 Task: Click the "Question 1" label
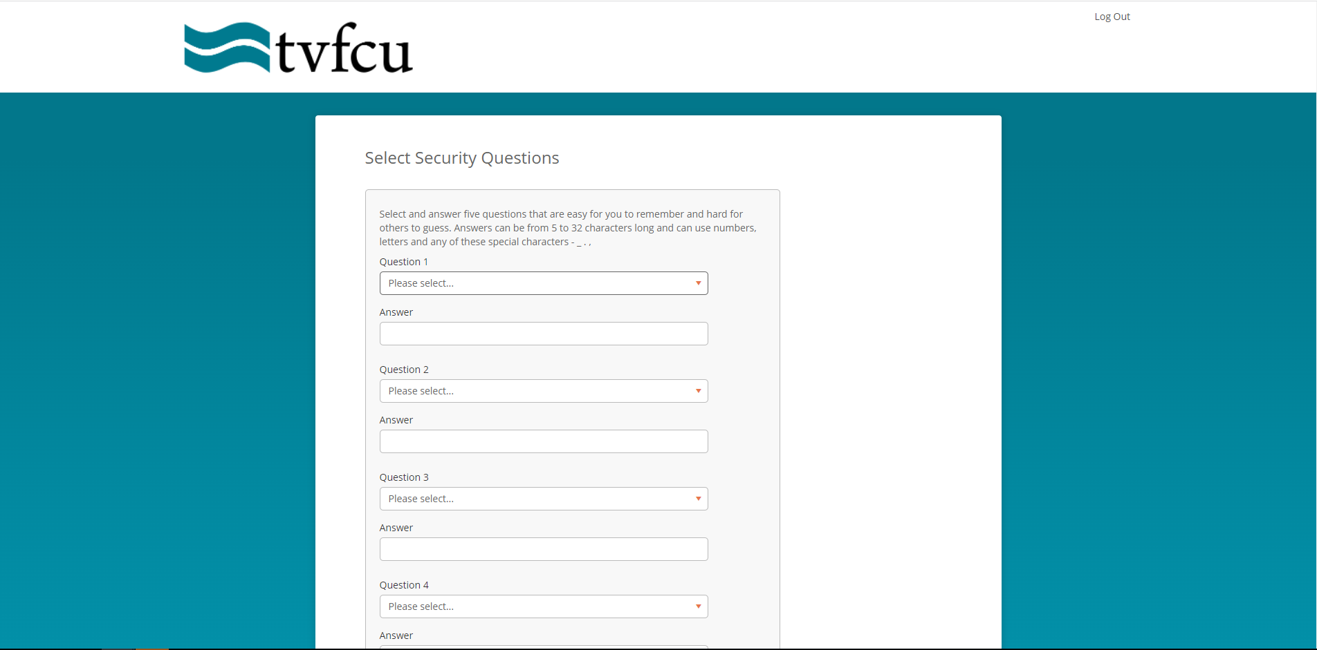pyautogui.click(x=404, y=262)
